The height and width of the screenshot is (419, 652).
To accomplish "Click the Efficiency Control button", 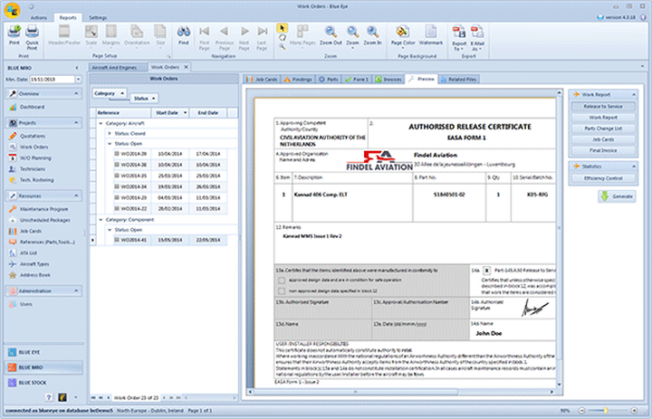I will 603,178.
